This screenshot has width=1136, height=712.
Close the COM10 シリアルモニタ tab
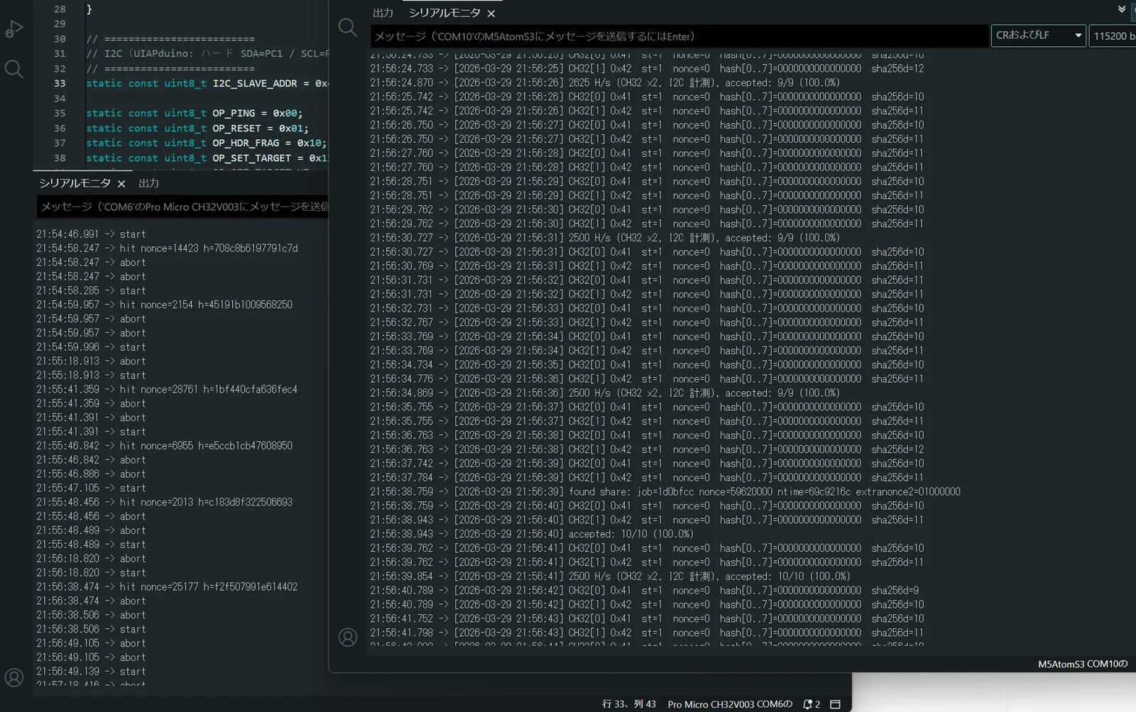coord(491,13)
